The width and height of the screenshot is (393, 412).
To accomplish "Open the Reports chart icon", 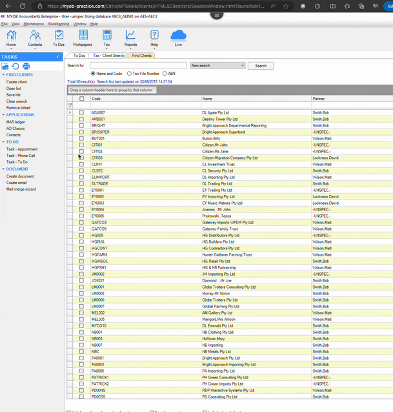I will (x=130, y=36).
